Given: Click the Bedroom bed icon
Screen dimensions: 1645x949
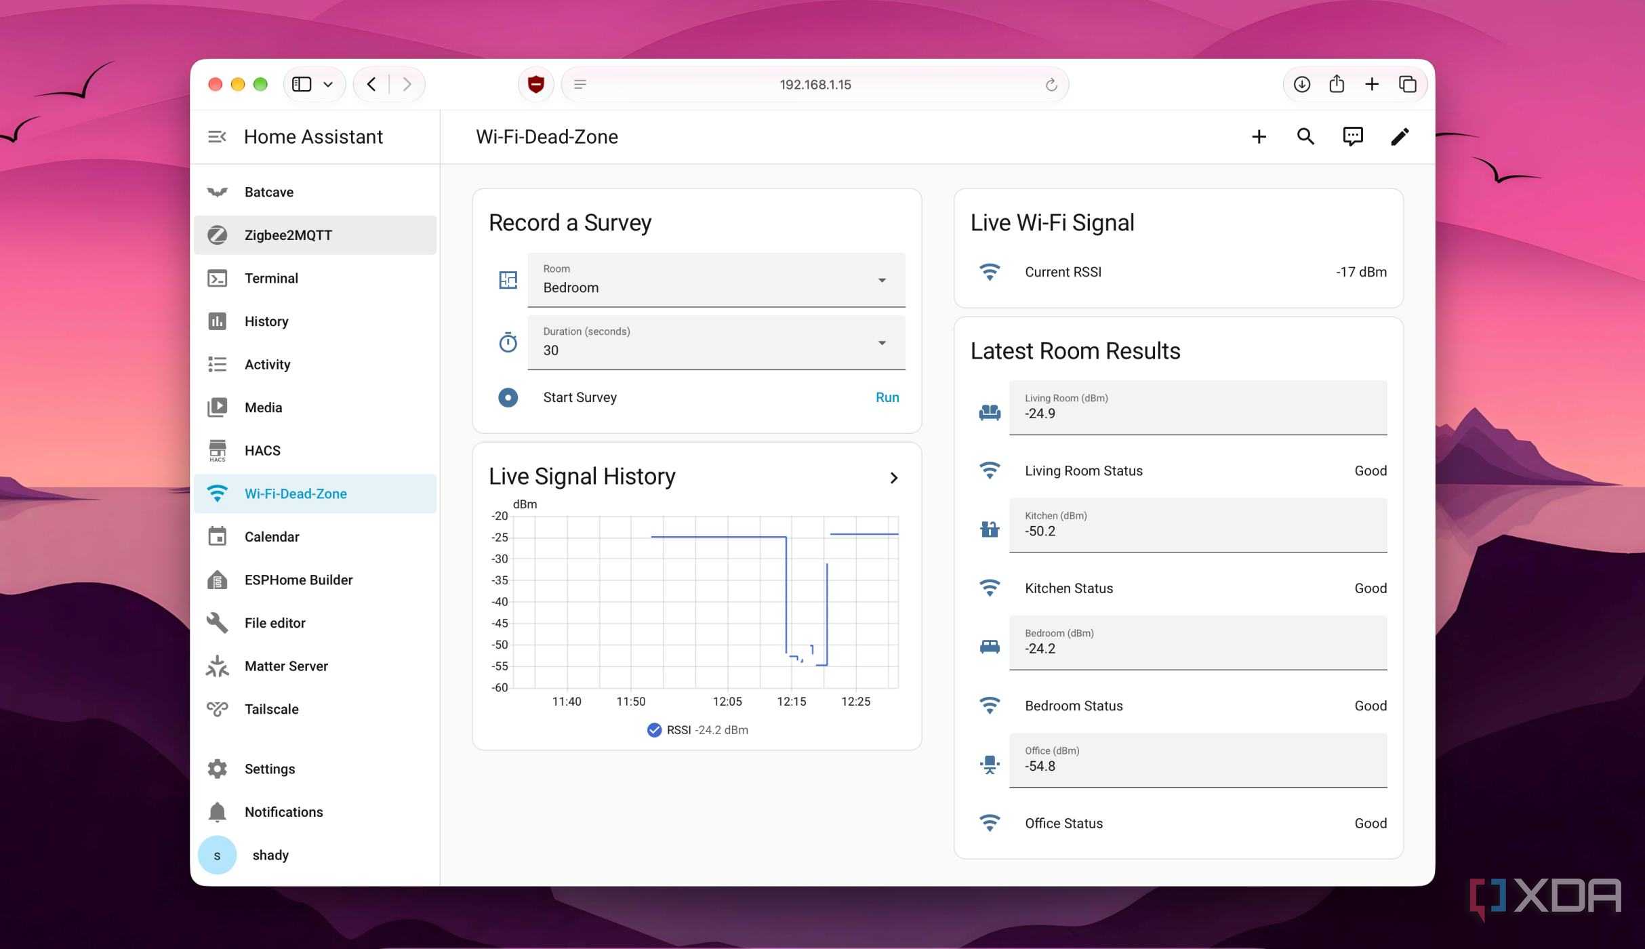Looking at the screenshot, I should click(990, 647).
